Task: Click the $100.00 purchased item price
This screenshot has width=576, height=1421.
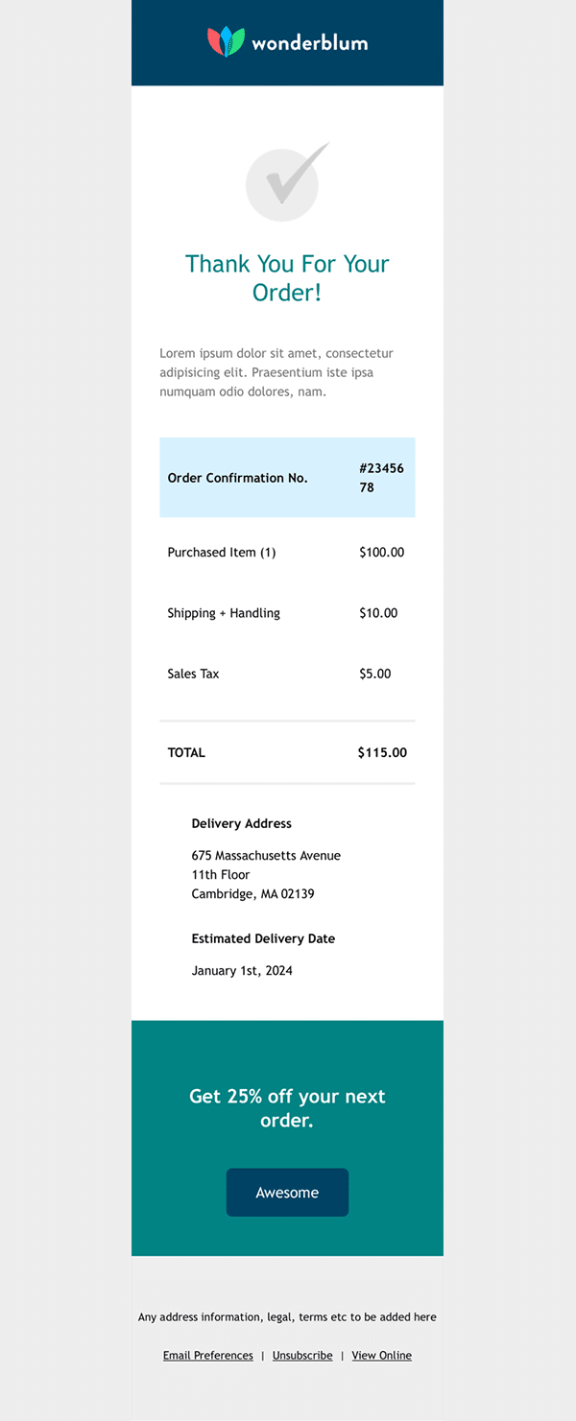Action: point(382,553)
